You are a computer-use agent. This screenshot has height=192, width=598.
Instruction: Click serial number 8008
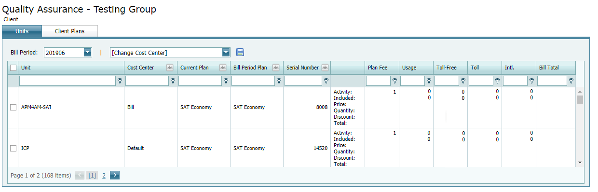322,107
